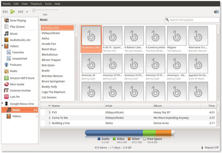Open the Nexus One Videos icon
Viewport: 222px width, 153px height.
click(x=9, y=116)
